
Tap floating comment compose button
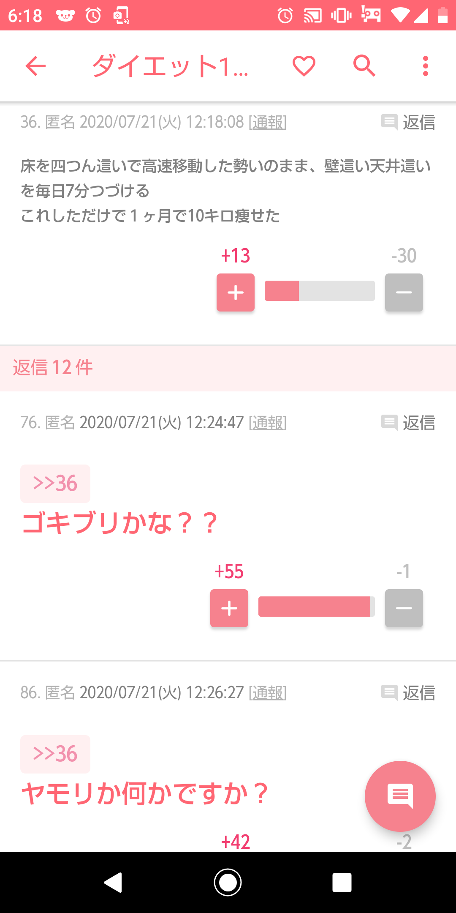pos(400,796)
